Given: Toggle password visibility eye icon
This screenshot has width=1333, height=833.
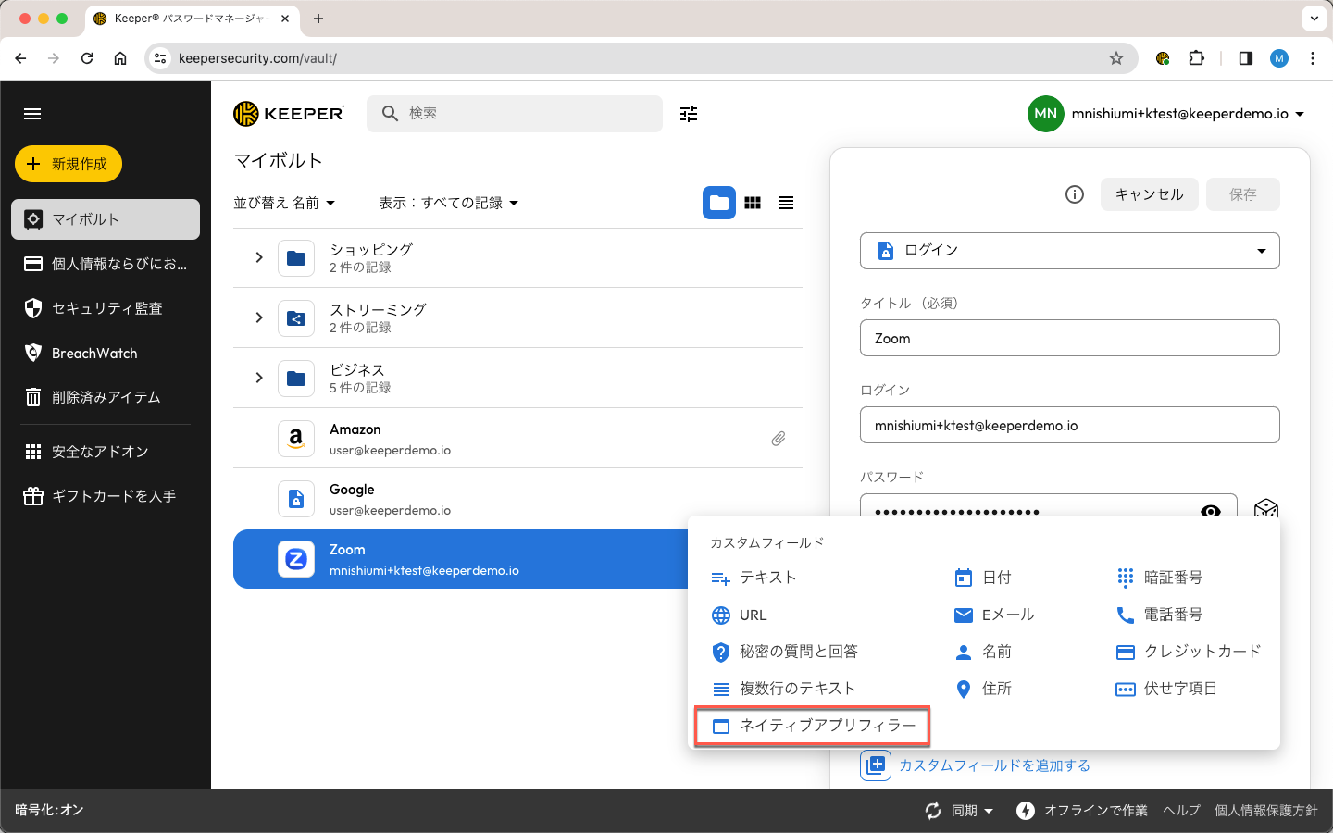Looking at the screenshot, I should point(1210,510).
